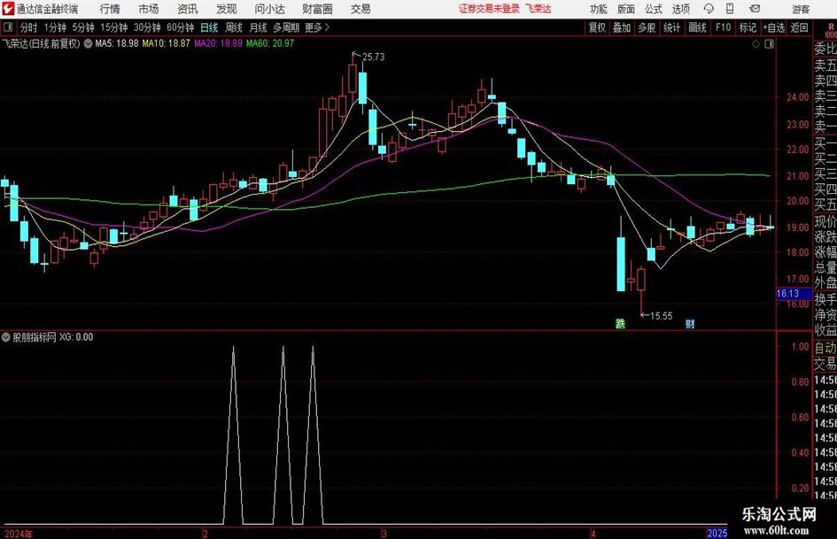This screenshot has height=539, width=837.
Task: Open the 市场 menu
Action: (149, 9)
